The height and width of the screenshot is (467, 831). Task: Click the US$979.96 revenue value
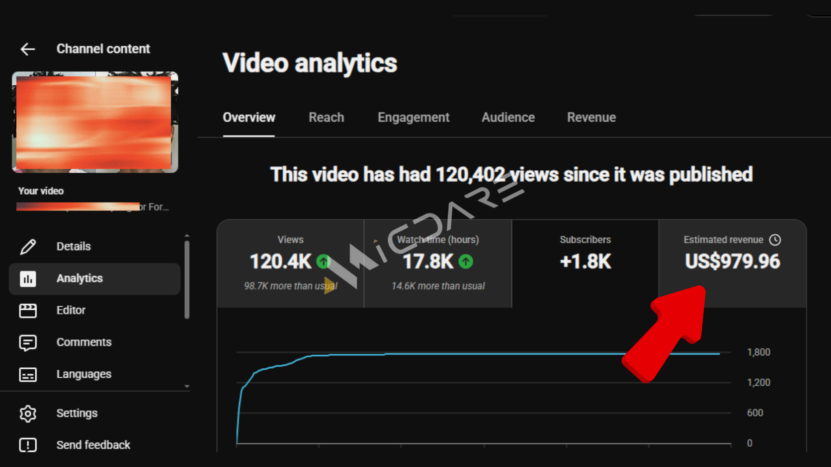[x=733, y=262]
